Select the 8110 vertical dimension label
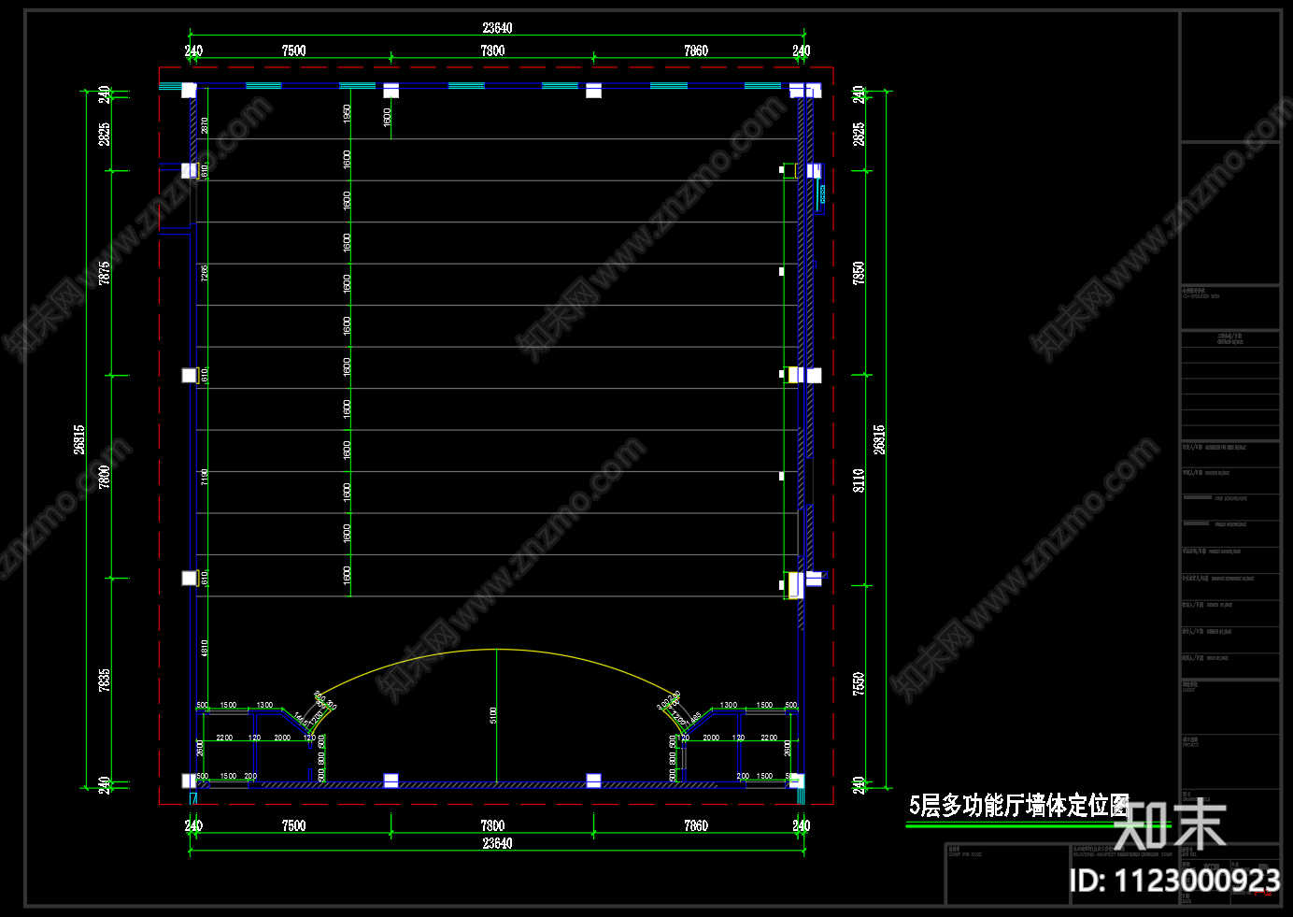This screenshot has width=1293, height=917. (x=859, y=480)
